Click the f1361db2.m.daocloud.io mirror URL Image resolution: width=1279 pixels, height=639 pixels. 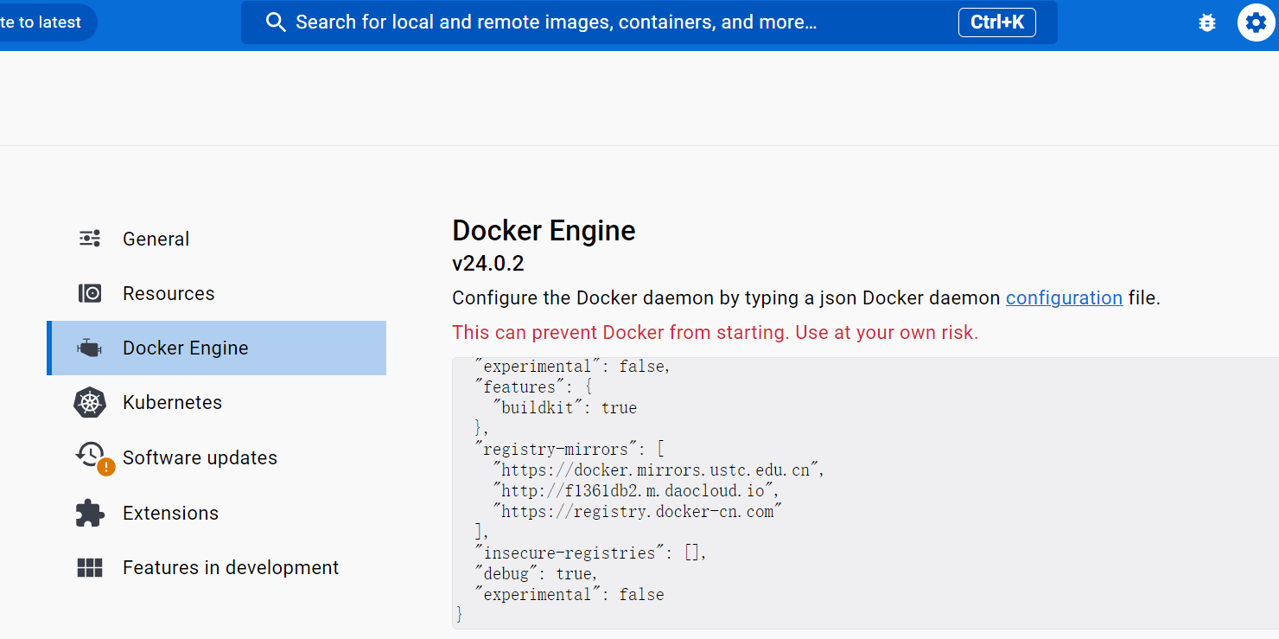[x=636, y=491]
